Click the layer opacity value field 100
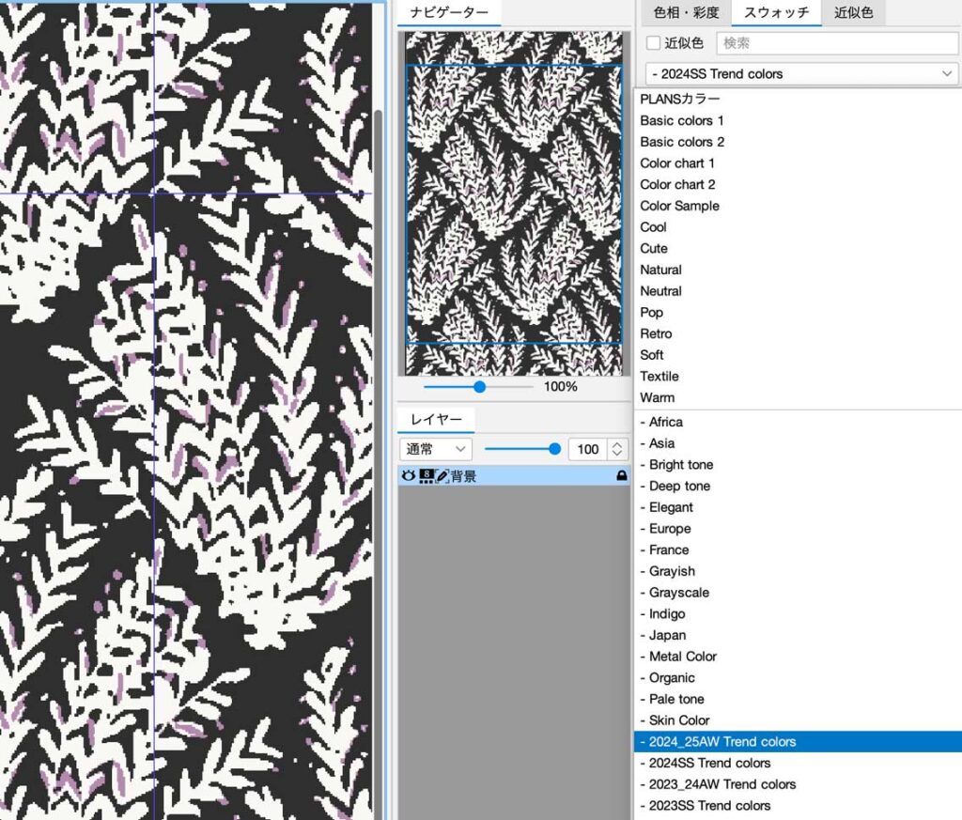This screenshot has width=962, height=820. 588,449
